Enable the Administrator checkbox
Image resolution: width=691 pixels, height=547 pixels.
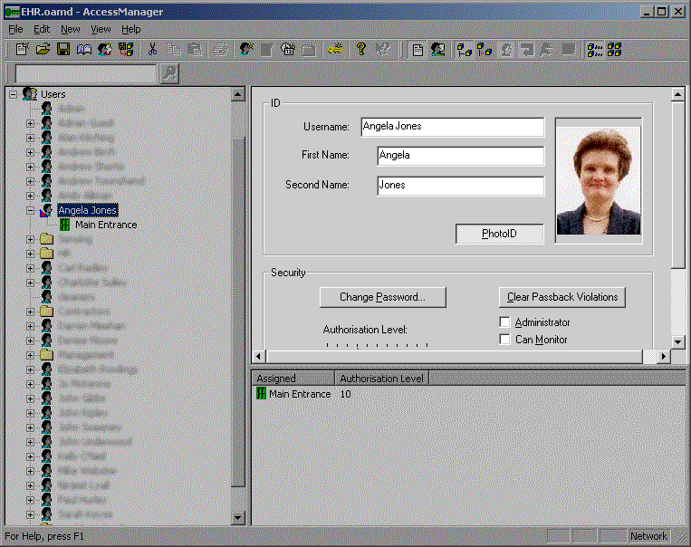(505, 322)
